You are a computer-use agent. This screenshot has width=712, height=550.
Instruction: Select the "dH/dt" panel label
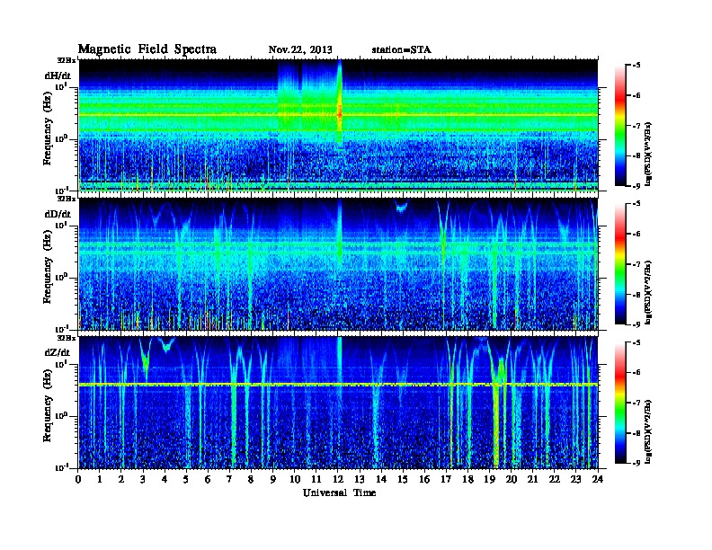[x=58, y=75]
